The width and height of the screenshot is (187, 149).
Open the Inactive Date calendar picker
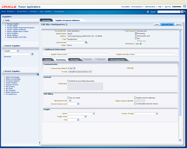(x=86, y=42)
